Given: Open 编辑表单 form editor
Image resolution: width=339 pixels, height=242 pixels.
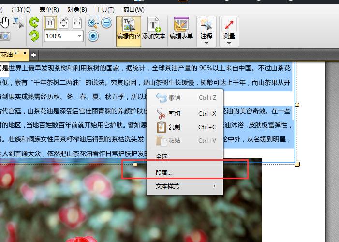Looking at the screenshot, I should [x=181, y=28].
